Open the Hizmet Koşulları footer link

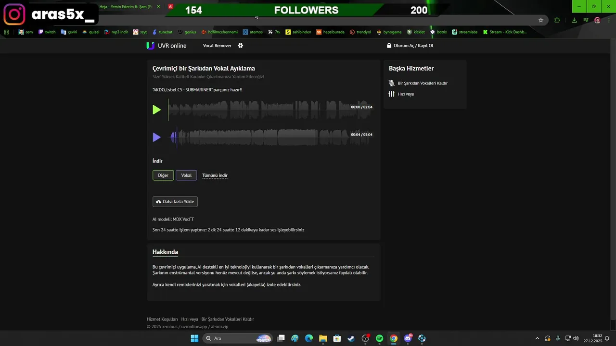[x=162, y=319]
